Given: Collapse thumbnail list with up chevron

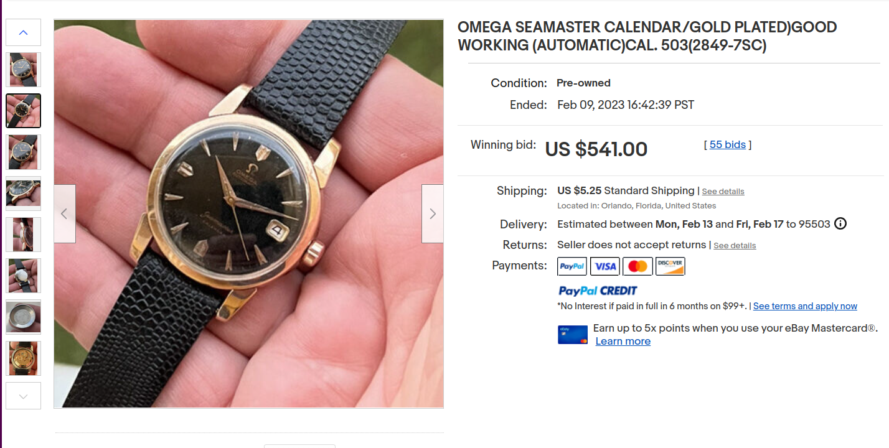Looking at the screenshot, I should point(24,32).
